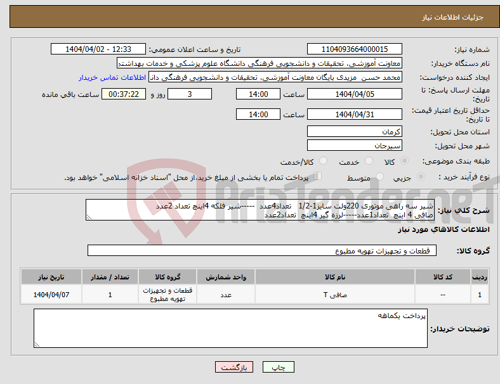Select the جزیی purchase type radio
Image resolution: width=500 pixels, height=384 pixels.
coord(421,177)
